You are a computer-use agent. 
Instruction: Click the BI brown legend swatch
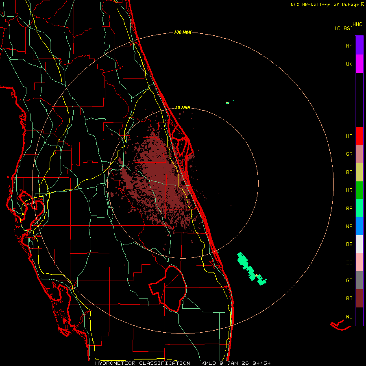coord(359,298)
